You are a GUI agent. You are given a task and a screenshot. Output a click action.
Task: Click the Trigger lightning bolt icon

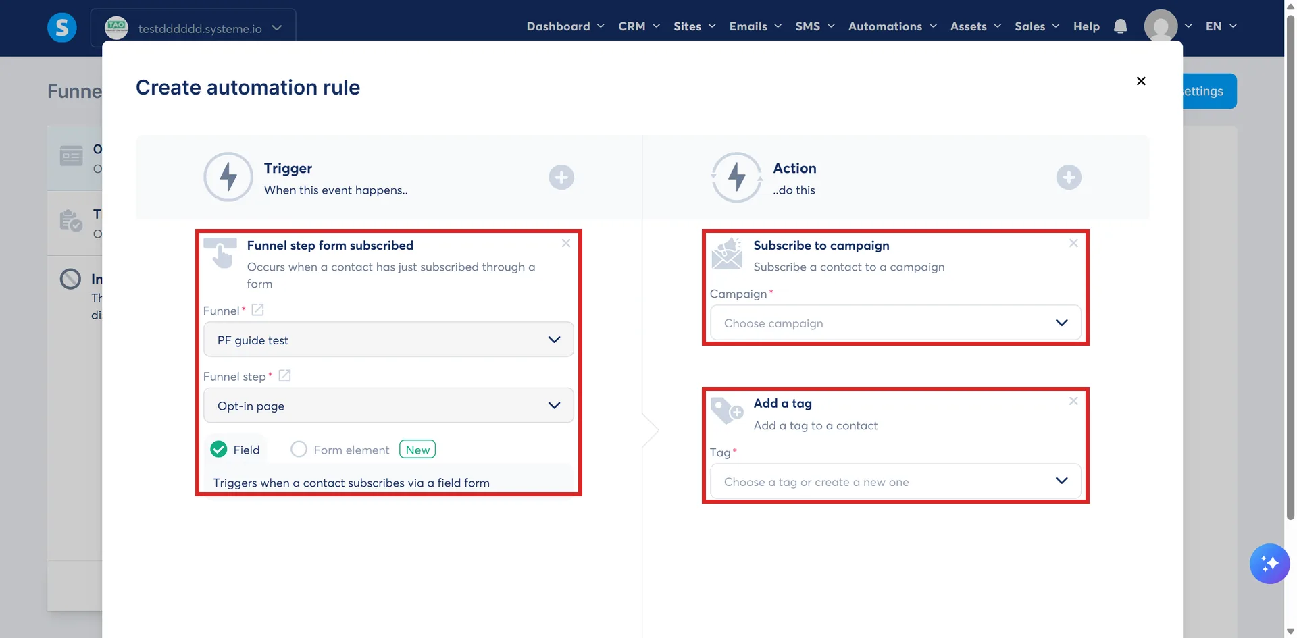click(x=228, y=177)
